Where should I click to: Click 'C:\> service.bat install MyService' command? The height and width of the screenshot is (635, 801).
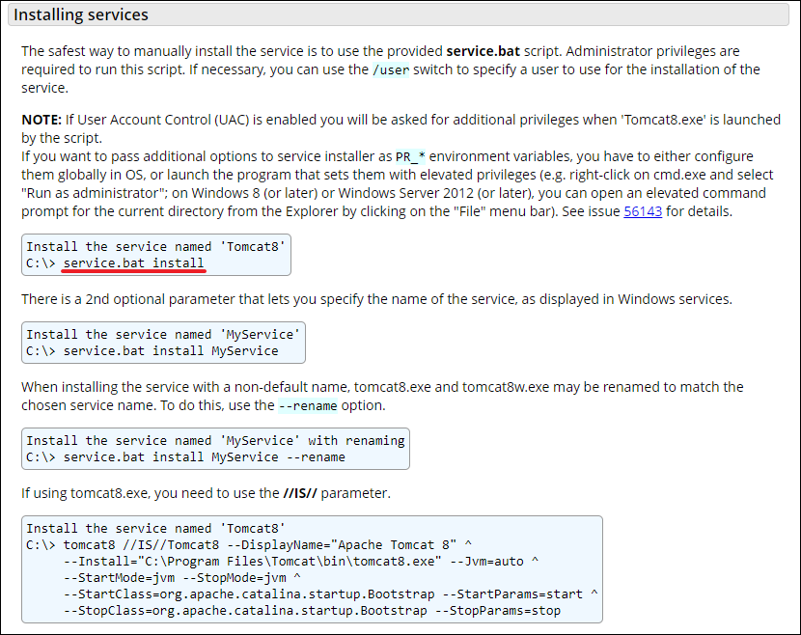pos(152,351)
